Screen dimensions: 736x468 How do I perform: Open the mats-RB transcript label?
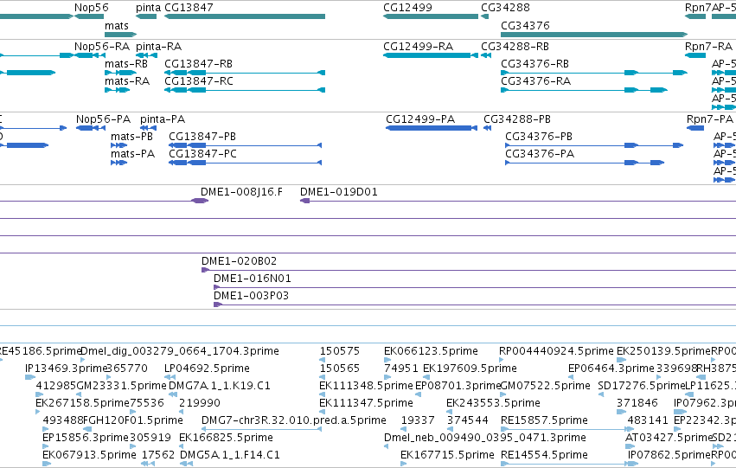[125, 64]
